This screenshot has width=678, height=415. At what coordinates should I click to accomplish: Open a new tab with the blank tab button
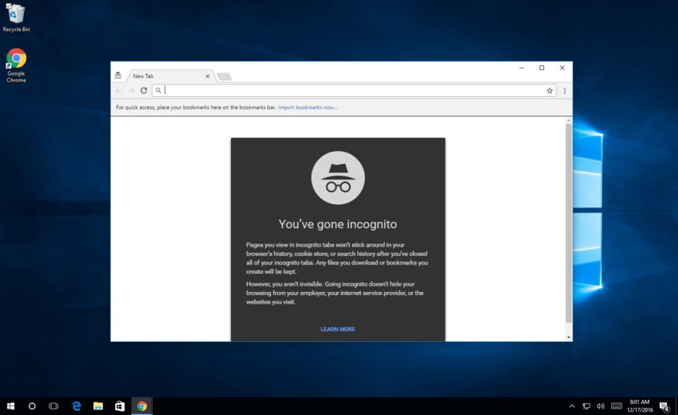[224, 77]
